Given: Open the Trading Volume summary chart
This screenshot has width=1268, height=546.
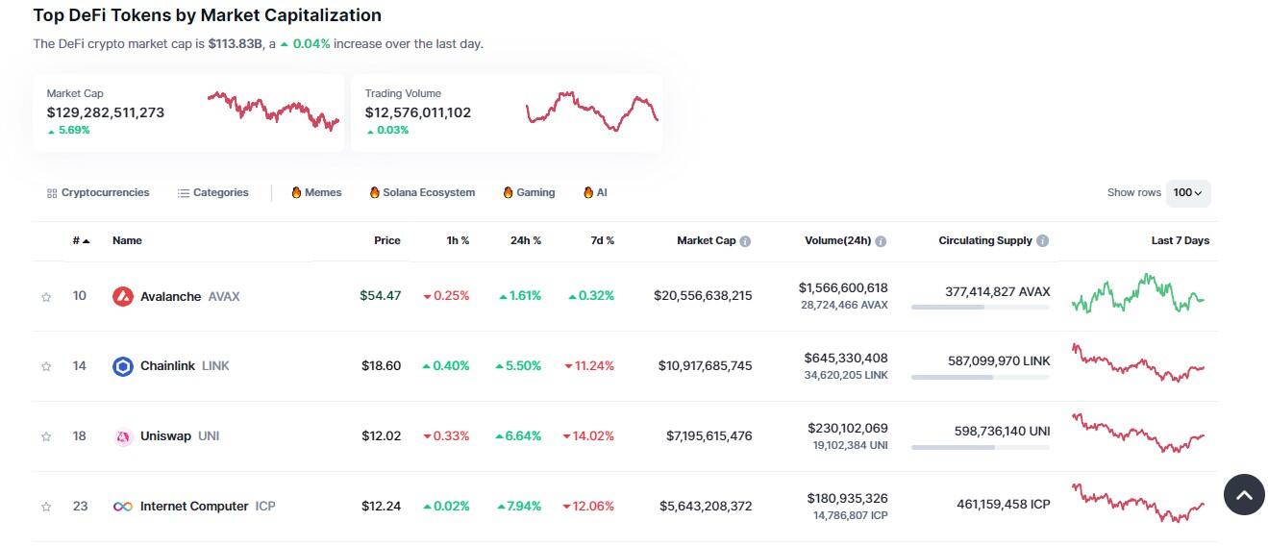Looking at the screenshot, I should coord(592,111).
